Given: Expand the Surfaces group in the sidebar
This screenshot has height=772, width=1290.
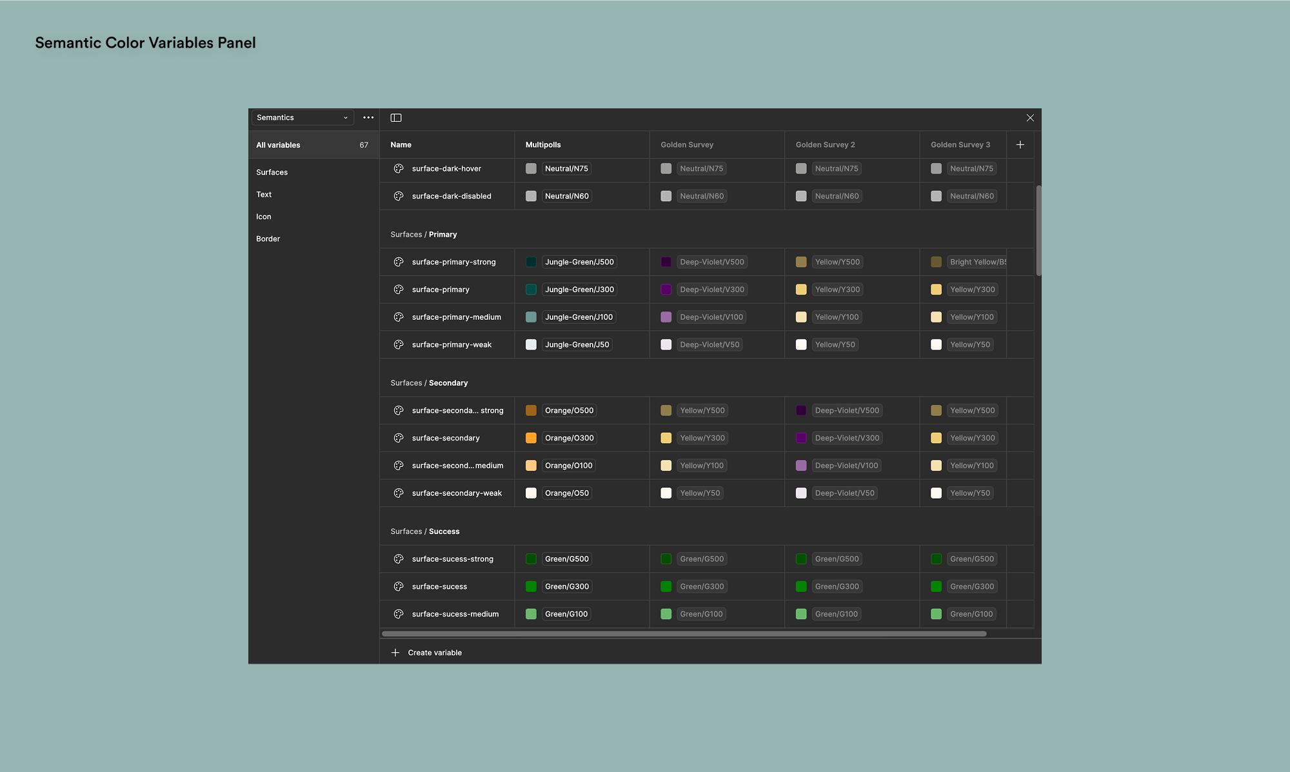Looking at the screenshot, I should 272,172.
